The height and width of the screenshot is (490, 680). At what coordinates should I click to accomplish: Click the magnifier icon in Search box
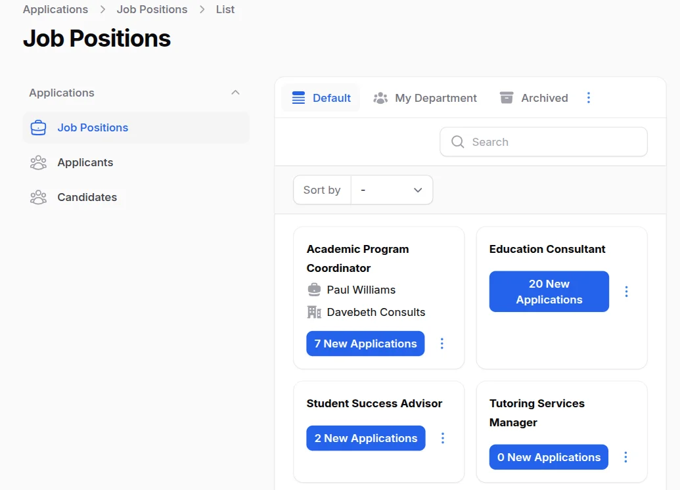[x=457, y=142]
